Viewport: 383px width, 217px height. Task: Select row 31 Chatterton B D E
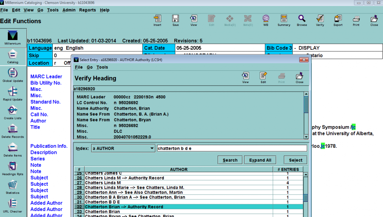189,202
